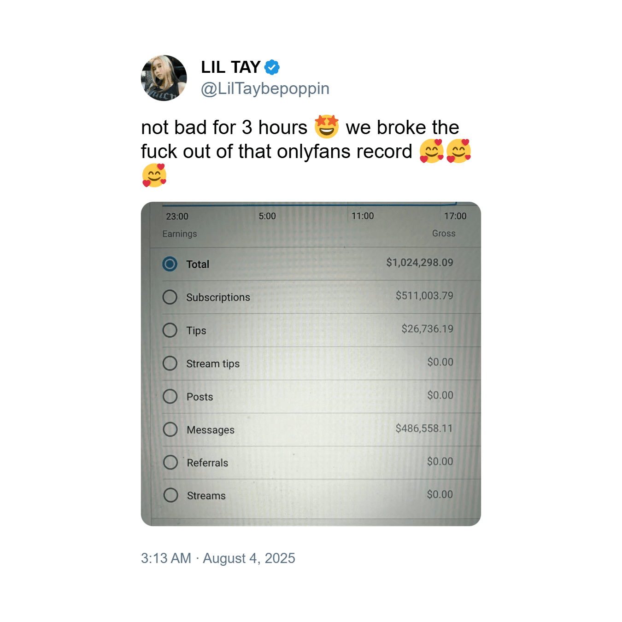Screen dimensions: 622x622
Task: Click the 23:00 chart time marker
Action: pyautogui.click(x=177, y=217)
